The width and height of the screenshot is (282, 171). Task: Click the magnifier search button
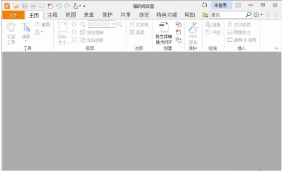(248, 15)
